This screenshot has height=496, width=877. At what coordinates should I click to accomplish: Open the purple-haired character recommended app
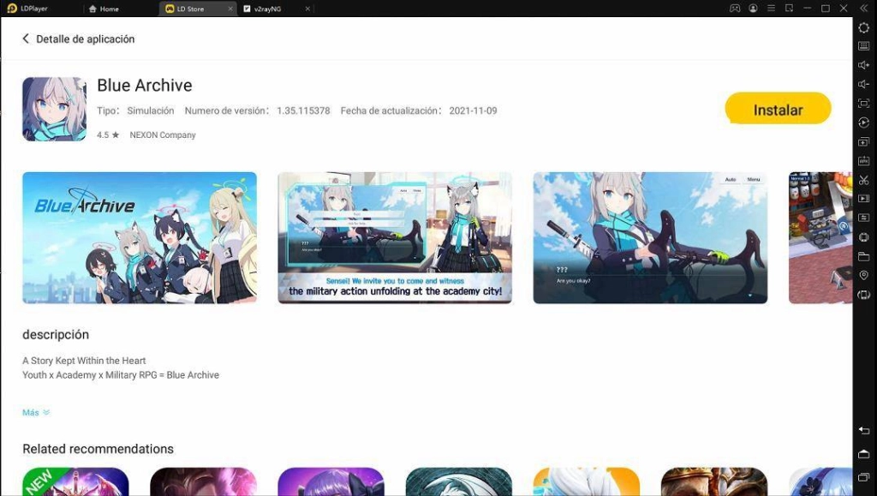[x=331, y=481]
